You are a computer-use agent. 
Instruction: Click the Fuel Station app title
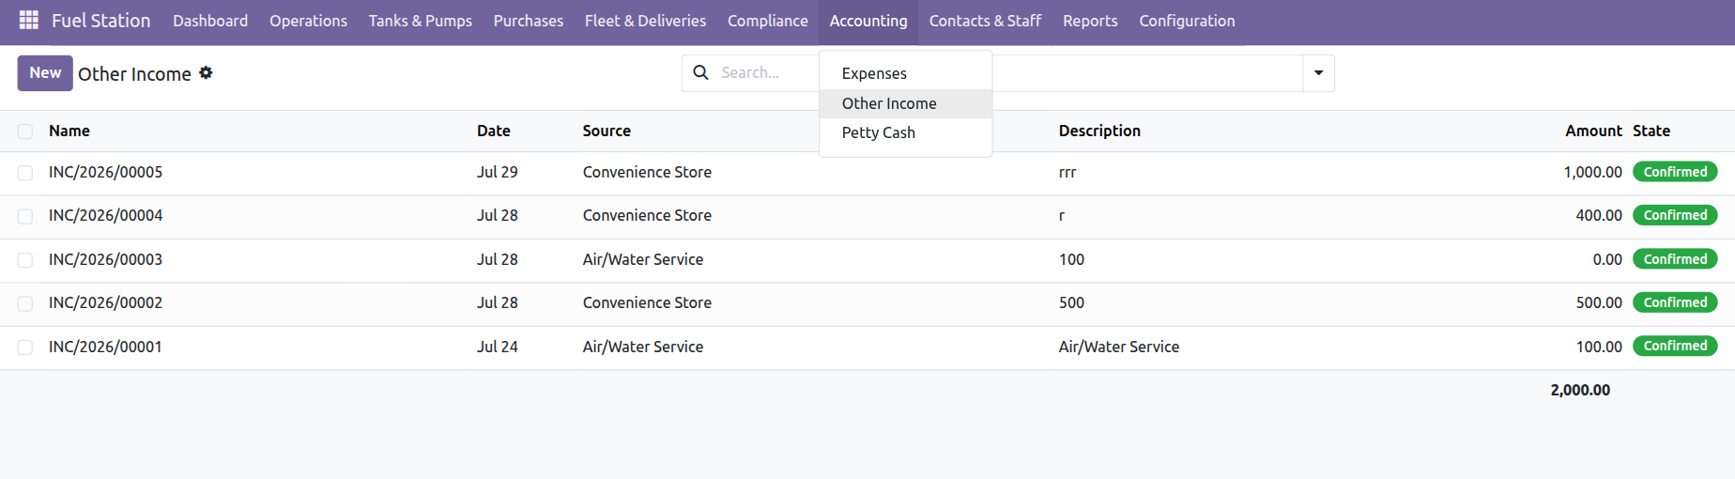(x=100, y=21)
